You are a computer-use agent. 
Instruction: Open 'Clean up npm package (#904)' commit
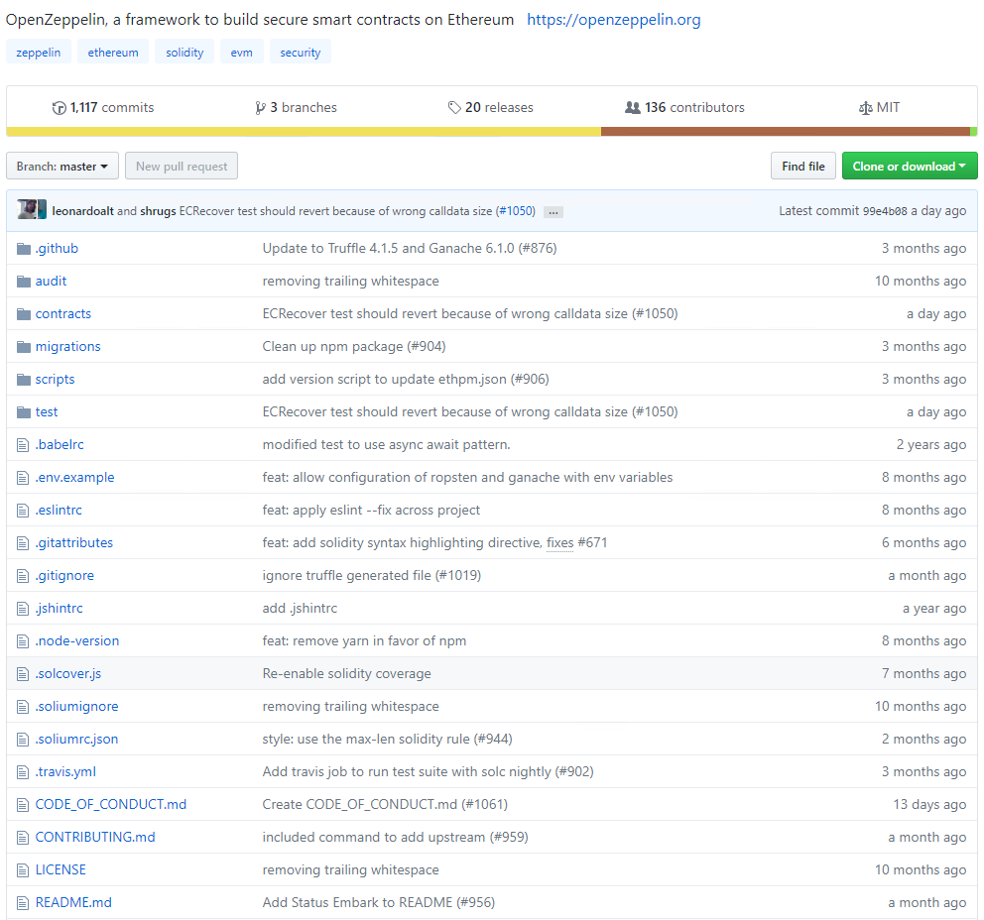click(354, 346)
